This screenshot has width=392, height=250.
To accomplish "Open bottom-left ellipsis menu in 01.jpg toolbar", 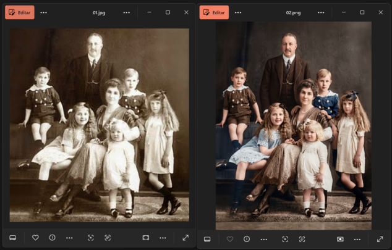I will click(x=69, y=238).
